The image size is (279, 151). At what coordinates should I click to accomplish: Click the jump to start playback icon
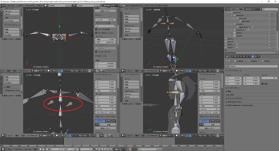[97, 149]
